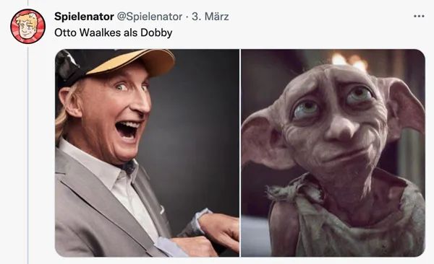Expand the ellipsis dropdown beside the tweet header
The height and width of the screenshot is (264, 434).
pos(419,17)
